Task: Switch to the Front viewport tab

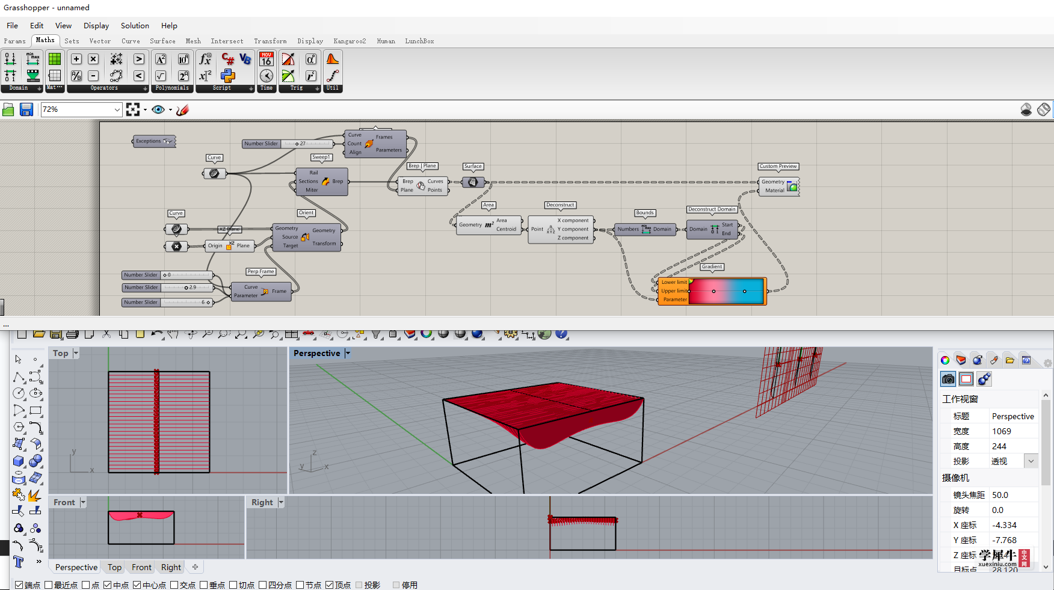Action: pos(141,567)
